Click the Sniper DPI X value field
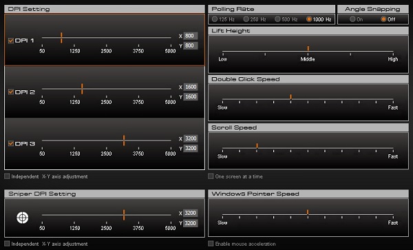Image resolution: width=413 pixels, height=250 pixels. pos(191,213)
